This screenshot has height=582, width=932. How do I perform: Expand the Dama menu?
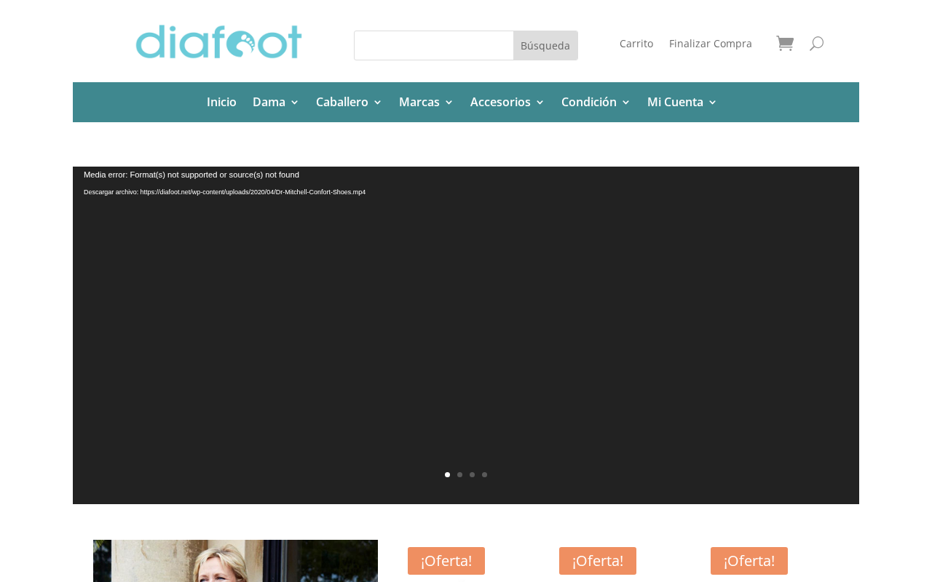pyautogui.click(x=276, y=102)
